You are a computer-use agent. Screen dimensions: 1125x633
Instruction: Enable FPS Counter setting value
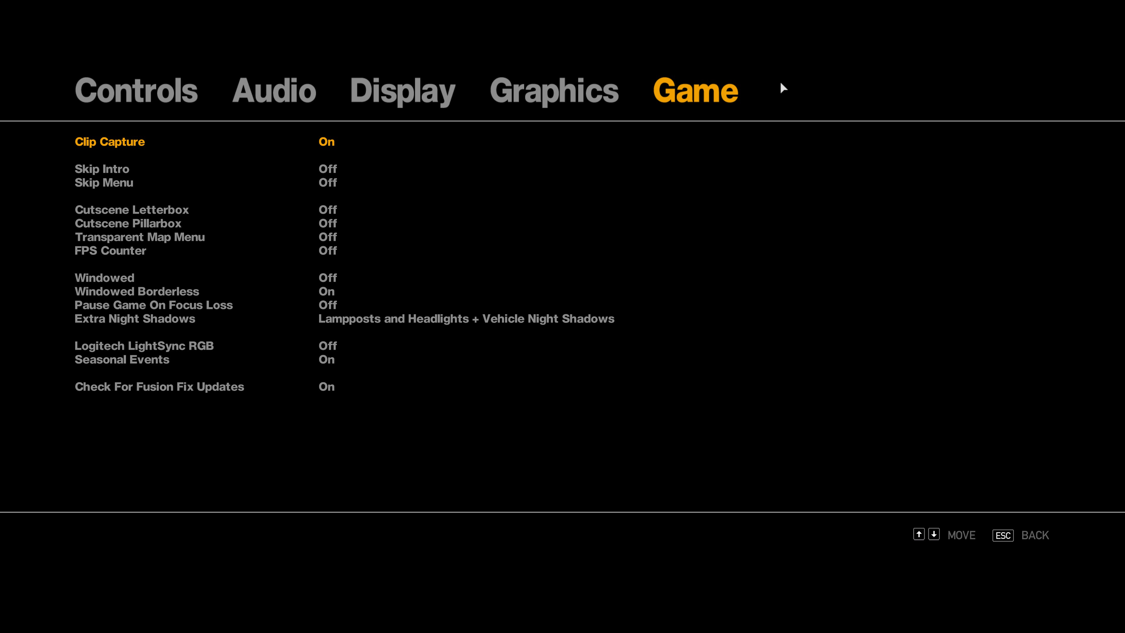[328, 251]
